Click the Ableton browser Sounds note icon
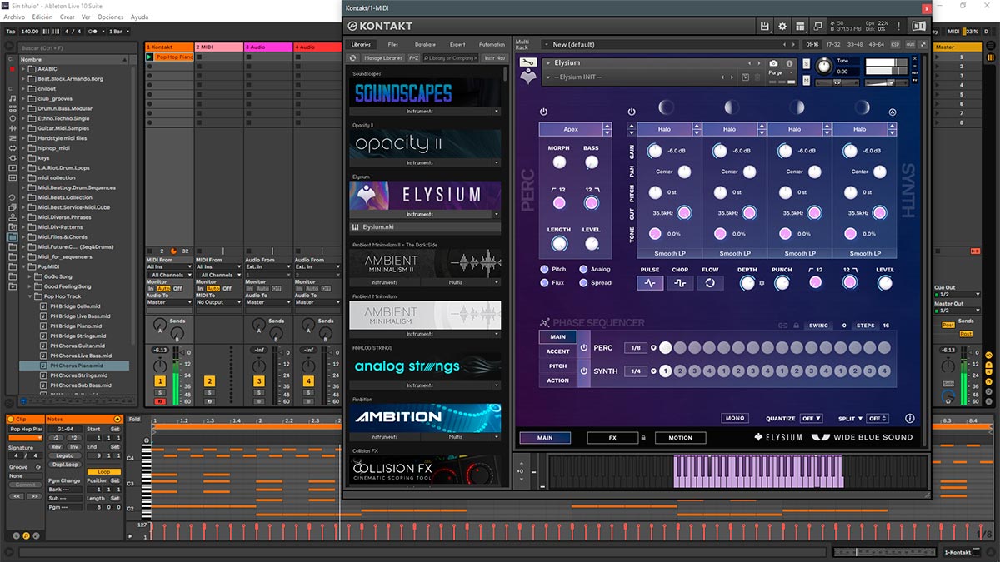This screenshot has width=1000, height=562. (12, 98)
